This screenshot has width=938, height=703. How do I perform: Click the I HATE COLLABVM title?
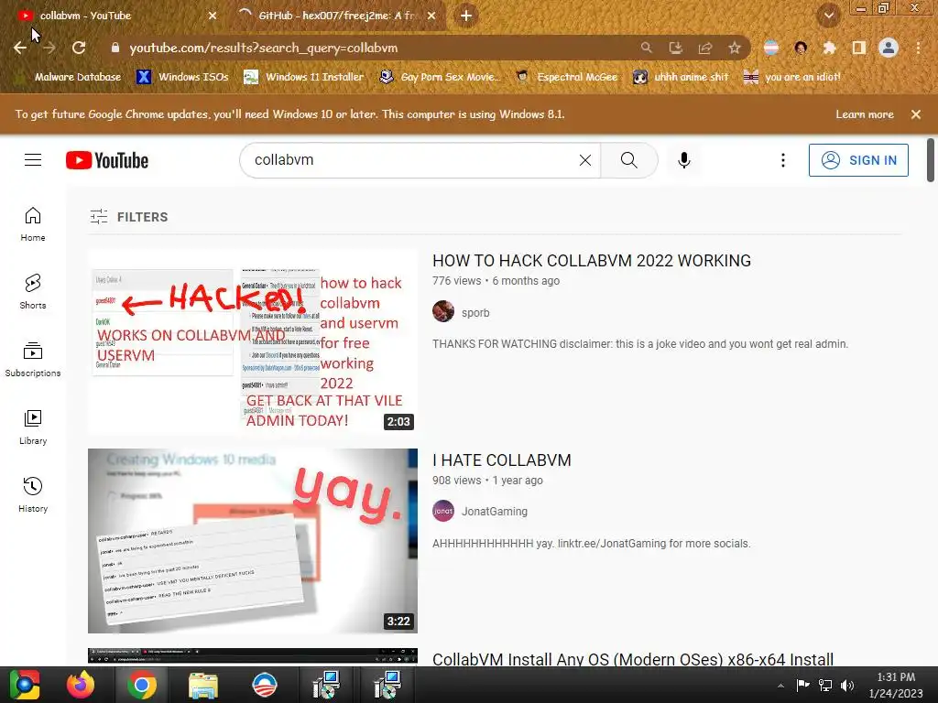tap(502, 460)
